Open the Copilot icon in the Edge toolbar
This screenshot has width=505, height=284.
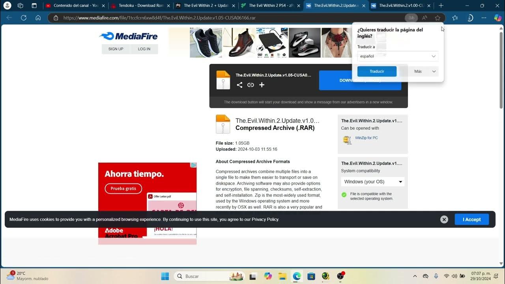498,18
